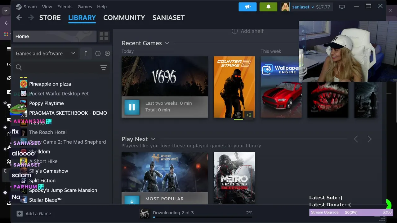Select A Short Hike in the list
Image resolution: width=397 pixels, height=223 pixels.
tap(43, 161)
